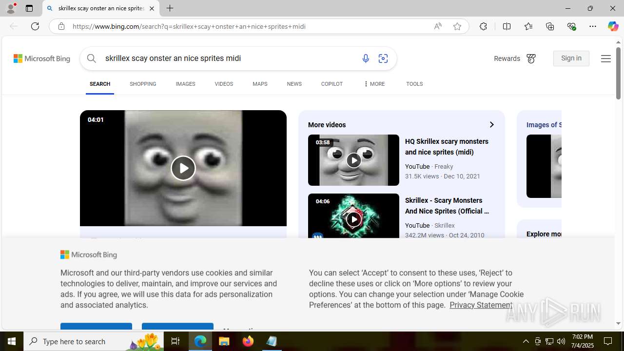Click the More videos heading
The image size is (624, 351).
click(x=327, y=125)
